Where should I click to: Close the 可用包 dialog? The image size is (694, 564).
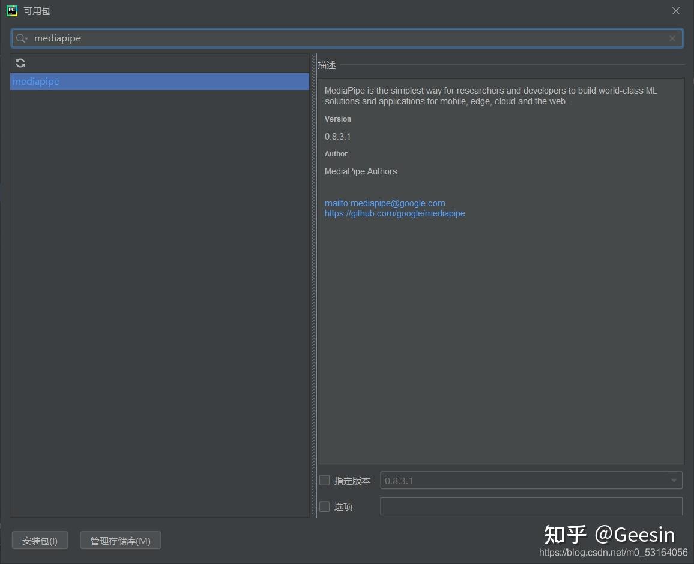point(676,10)
